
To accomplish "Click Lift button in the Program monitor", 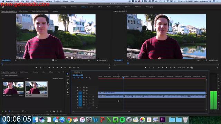I will [x=180, y=68].
